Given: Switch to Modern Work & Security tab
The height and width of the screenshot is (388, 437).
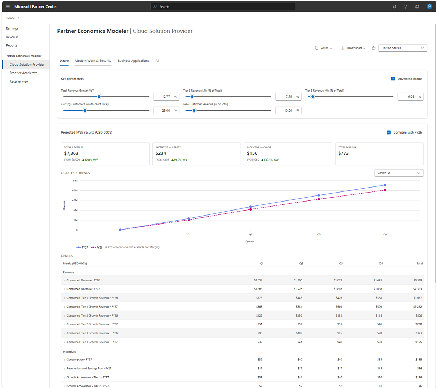Looking at the screenshot, I should 93,61.
